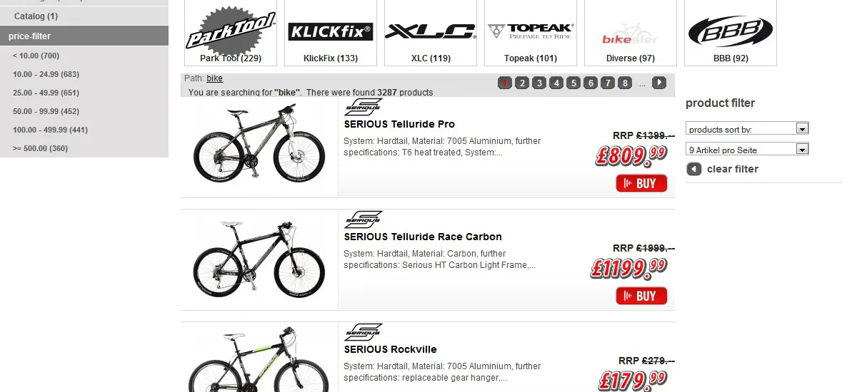Viewport: 857px width, 392px height.
Task: Open the Topeak brand logo
Action: 530,31
